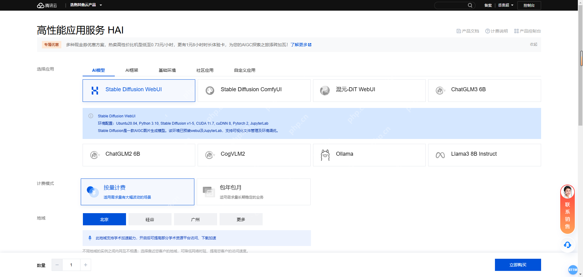583x277 pixels.
Task: Click the search magnifier icon in header
Action: 470,5
